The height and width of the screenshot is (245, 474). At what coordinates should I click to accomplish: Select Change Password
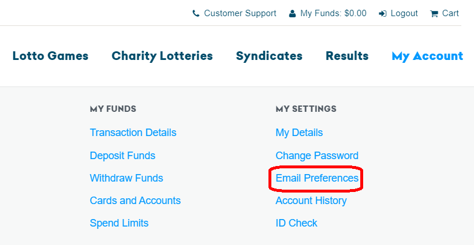coord(317,156)
